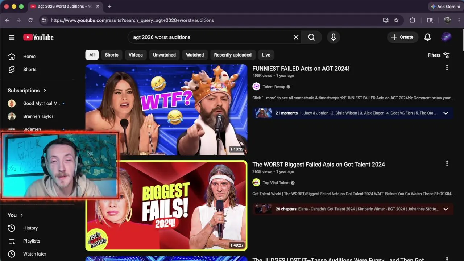Reload the page with the refresh icon
Viewport: 464px width, 261px height.
(x=30, y=20)
